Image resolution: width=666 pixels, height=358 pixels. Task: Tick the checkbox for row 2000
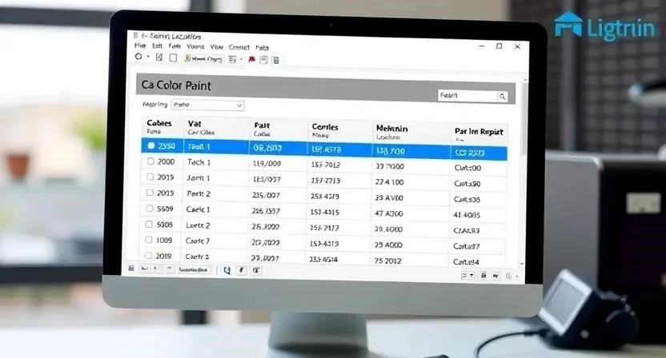click(150, 161)
